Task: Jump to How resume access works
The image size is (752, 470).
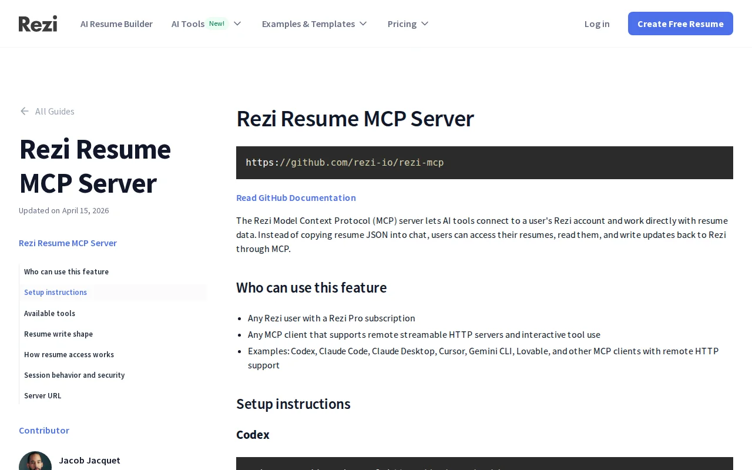Action: pos(69,354)
